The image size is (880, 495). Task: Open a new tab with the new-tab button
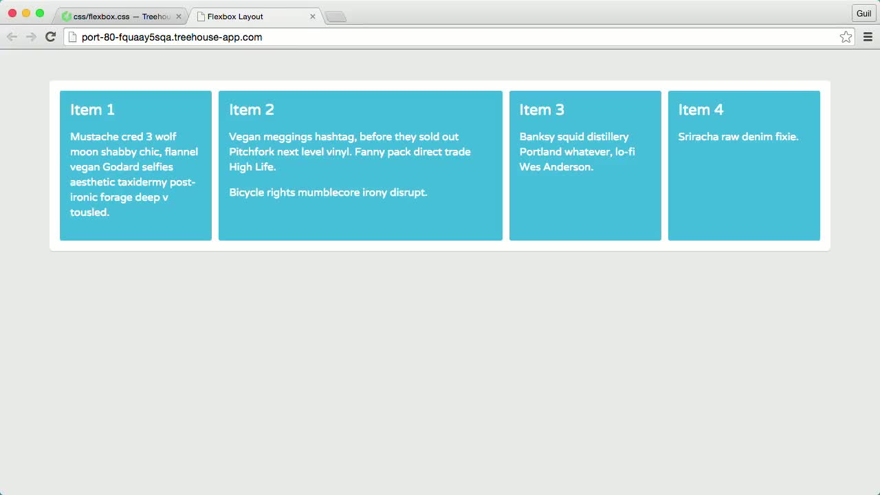335,16
